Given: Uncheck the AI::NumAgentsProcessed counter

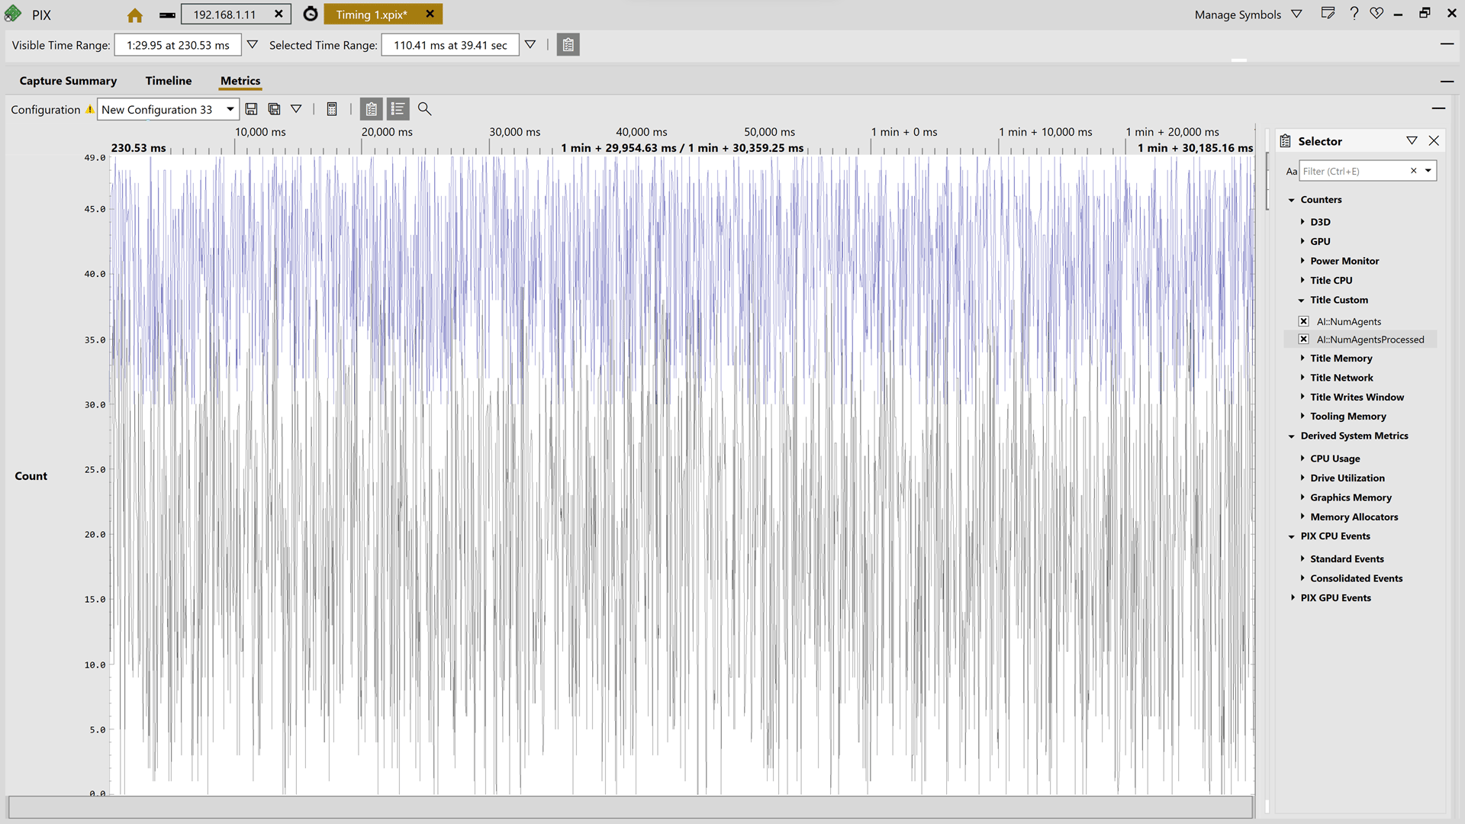Looking at the screenshot, I should click(1304, 340).
